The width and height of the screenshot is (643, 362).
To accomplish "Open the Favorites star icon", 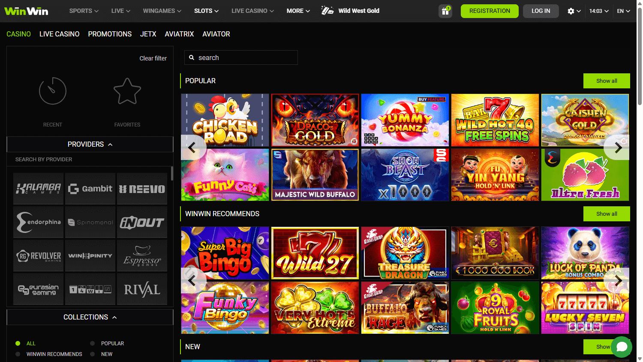I will pos(127,91).
